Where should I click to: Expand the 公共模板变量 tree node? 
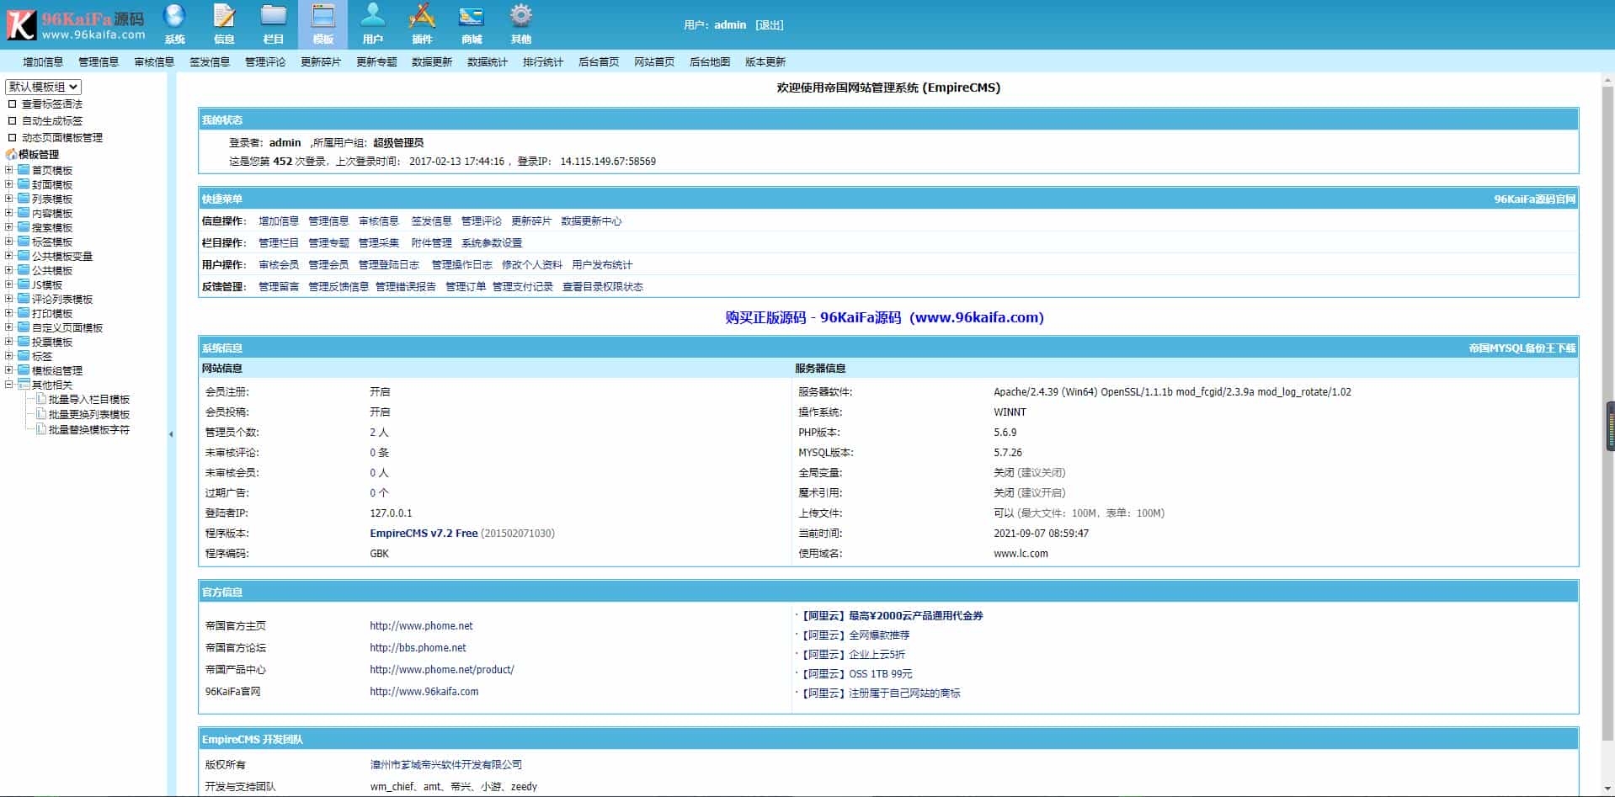[9, 256]
